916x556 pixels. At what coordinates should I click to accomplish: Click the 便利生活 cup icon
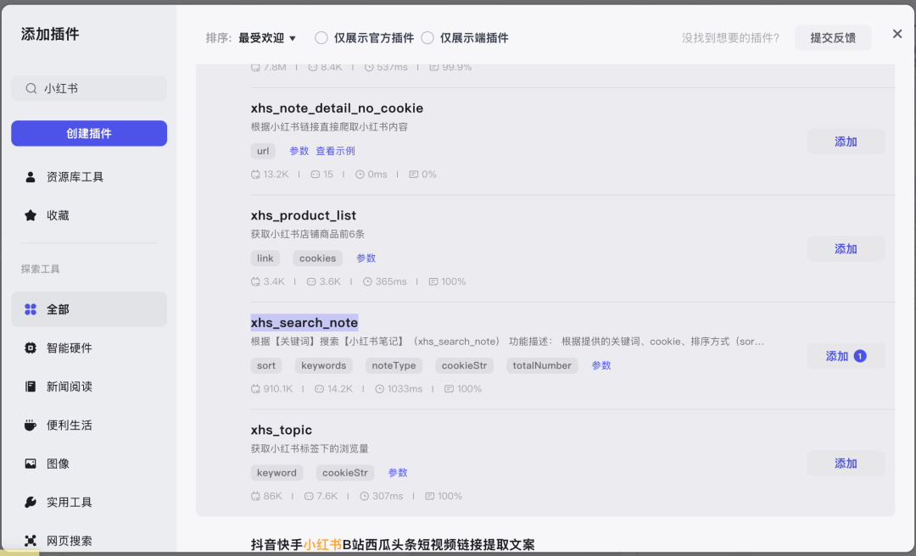pos(31,425)
